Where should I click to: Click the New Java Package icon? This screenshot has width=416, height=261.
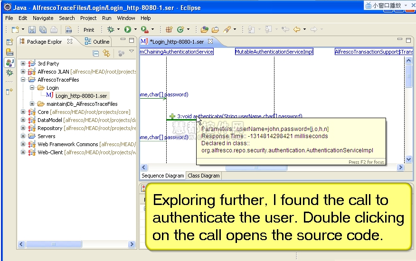click(x=169, y=29)
